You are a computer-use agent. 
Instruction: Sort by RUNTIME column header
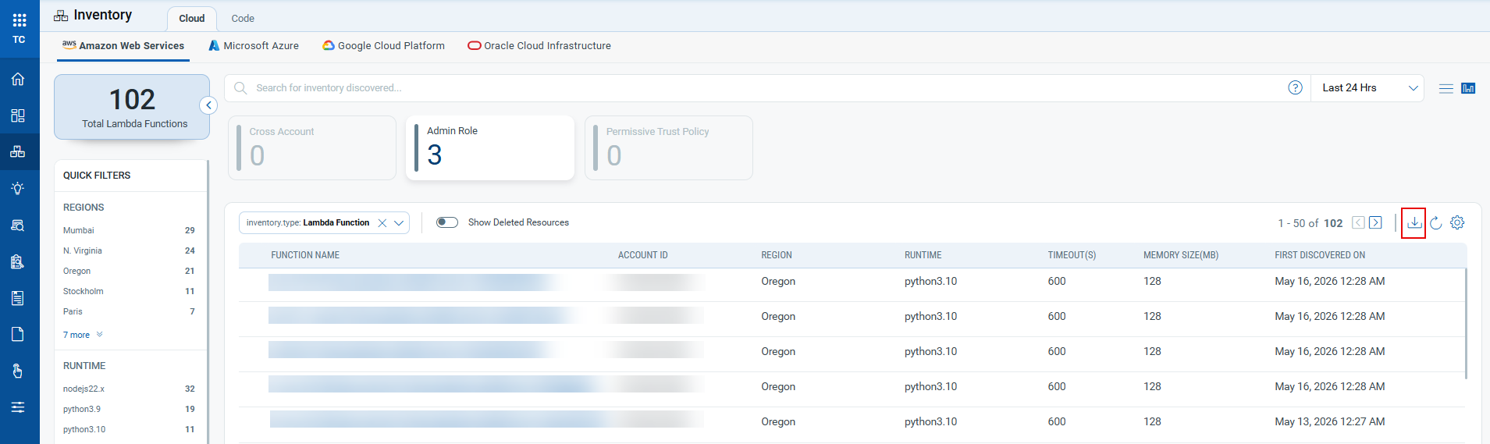[x=923, y=255]
